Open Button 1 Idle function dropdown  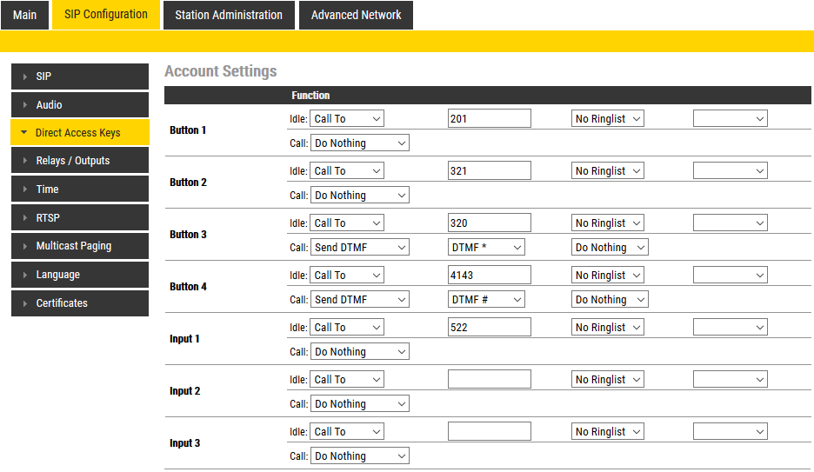347,119
